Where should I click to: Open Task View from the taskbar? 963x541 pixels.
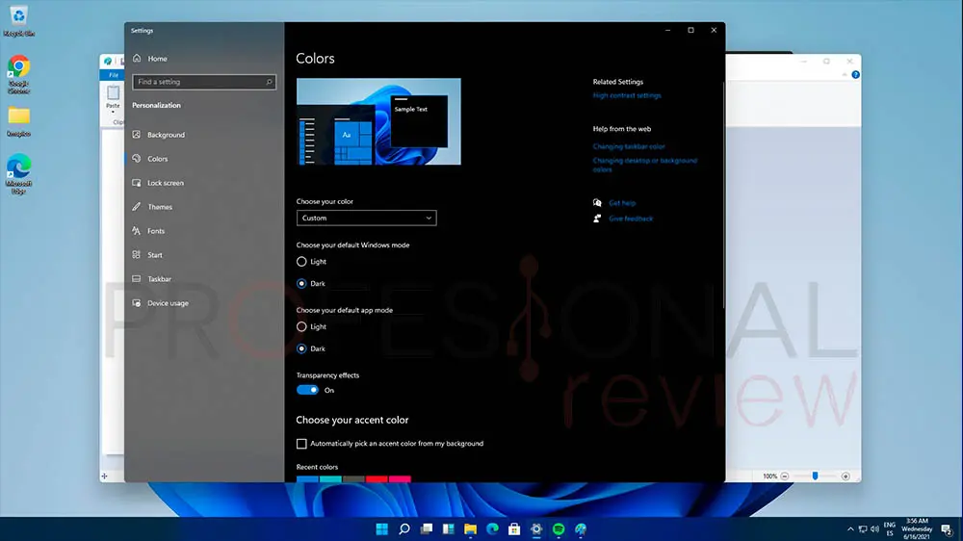tap(427, 529)
